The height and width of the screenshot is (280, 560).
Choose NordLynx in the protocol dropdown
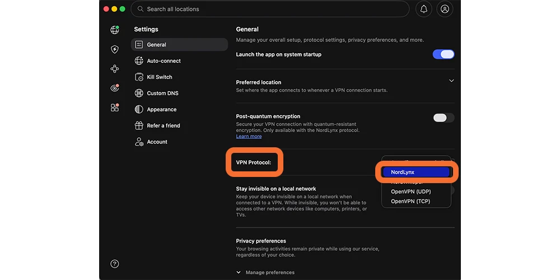point(416,172)
